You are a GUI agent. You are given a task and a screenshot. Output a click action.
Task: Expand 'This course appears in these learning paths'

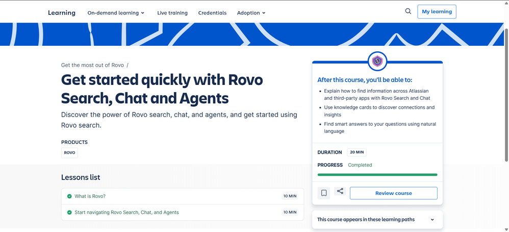377,220
